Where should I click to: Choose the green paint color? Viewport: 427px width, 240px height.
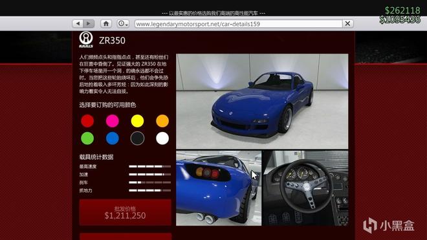[87, 138]
